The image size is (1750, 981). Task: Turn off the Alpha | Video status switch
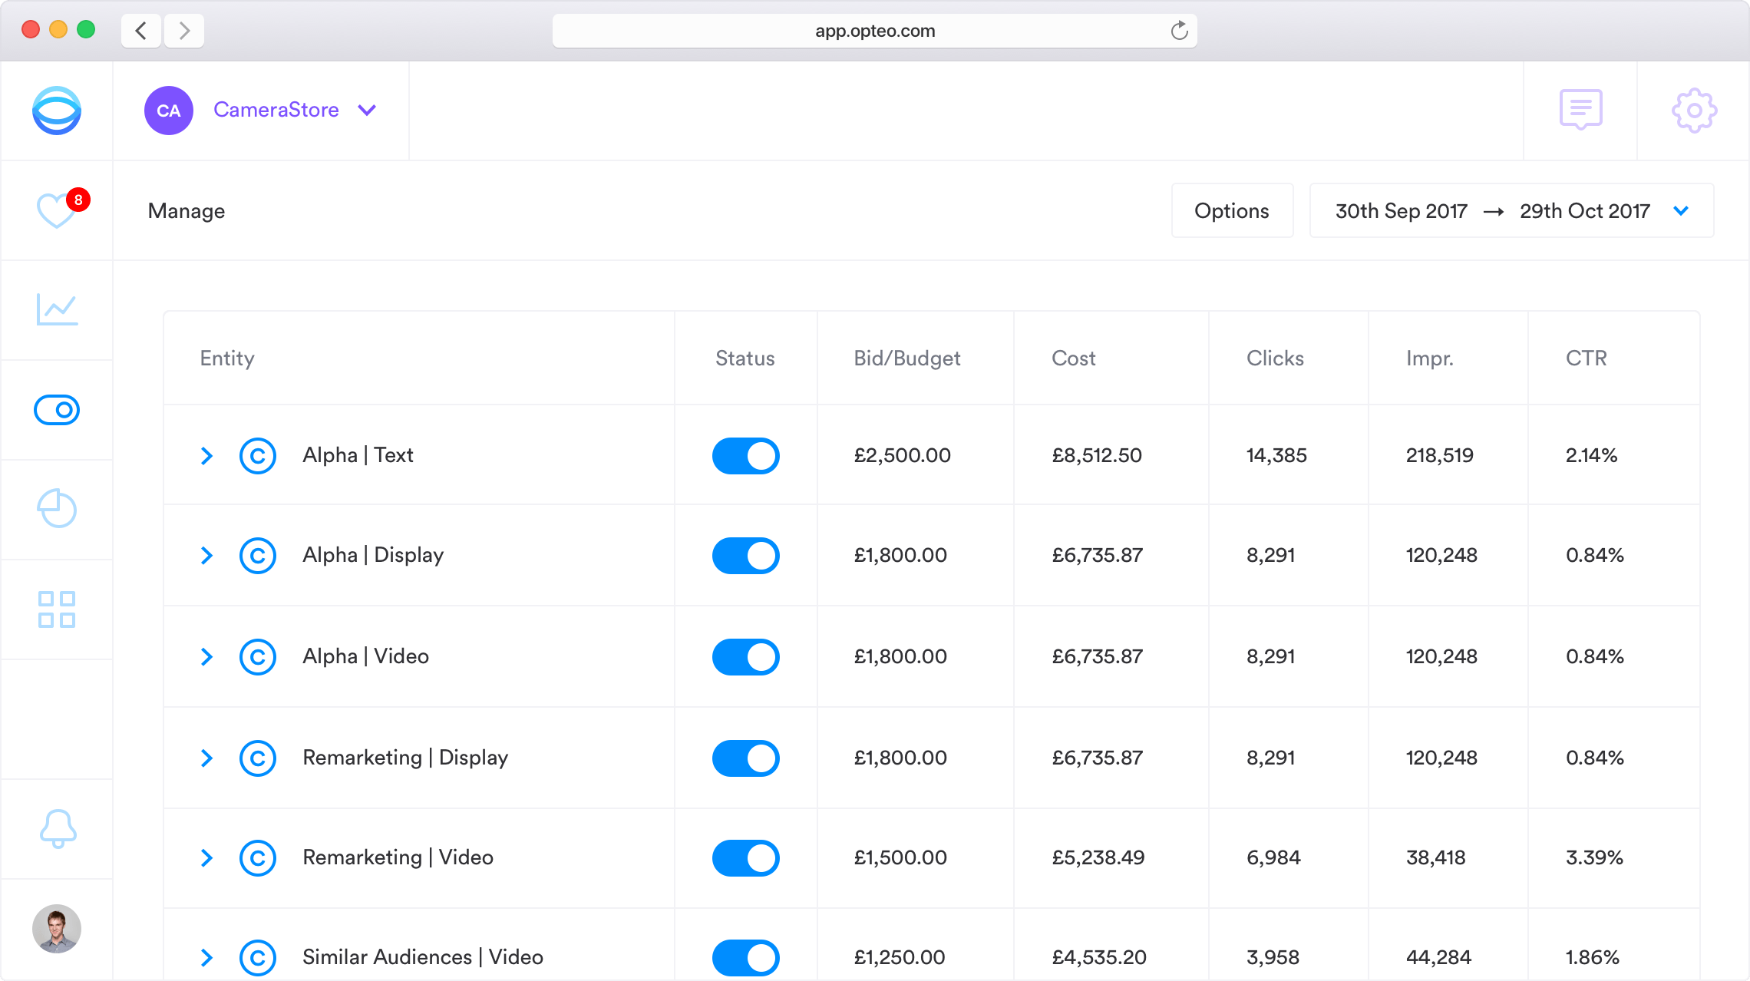click(x=745, y=657)
